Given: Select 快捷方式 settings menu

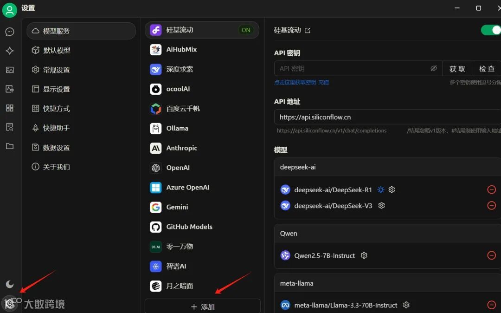Looking at the screenshot, I should pyautogui.click(x=81, y=108).
